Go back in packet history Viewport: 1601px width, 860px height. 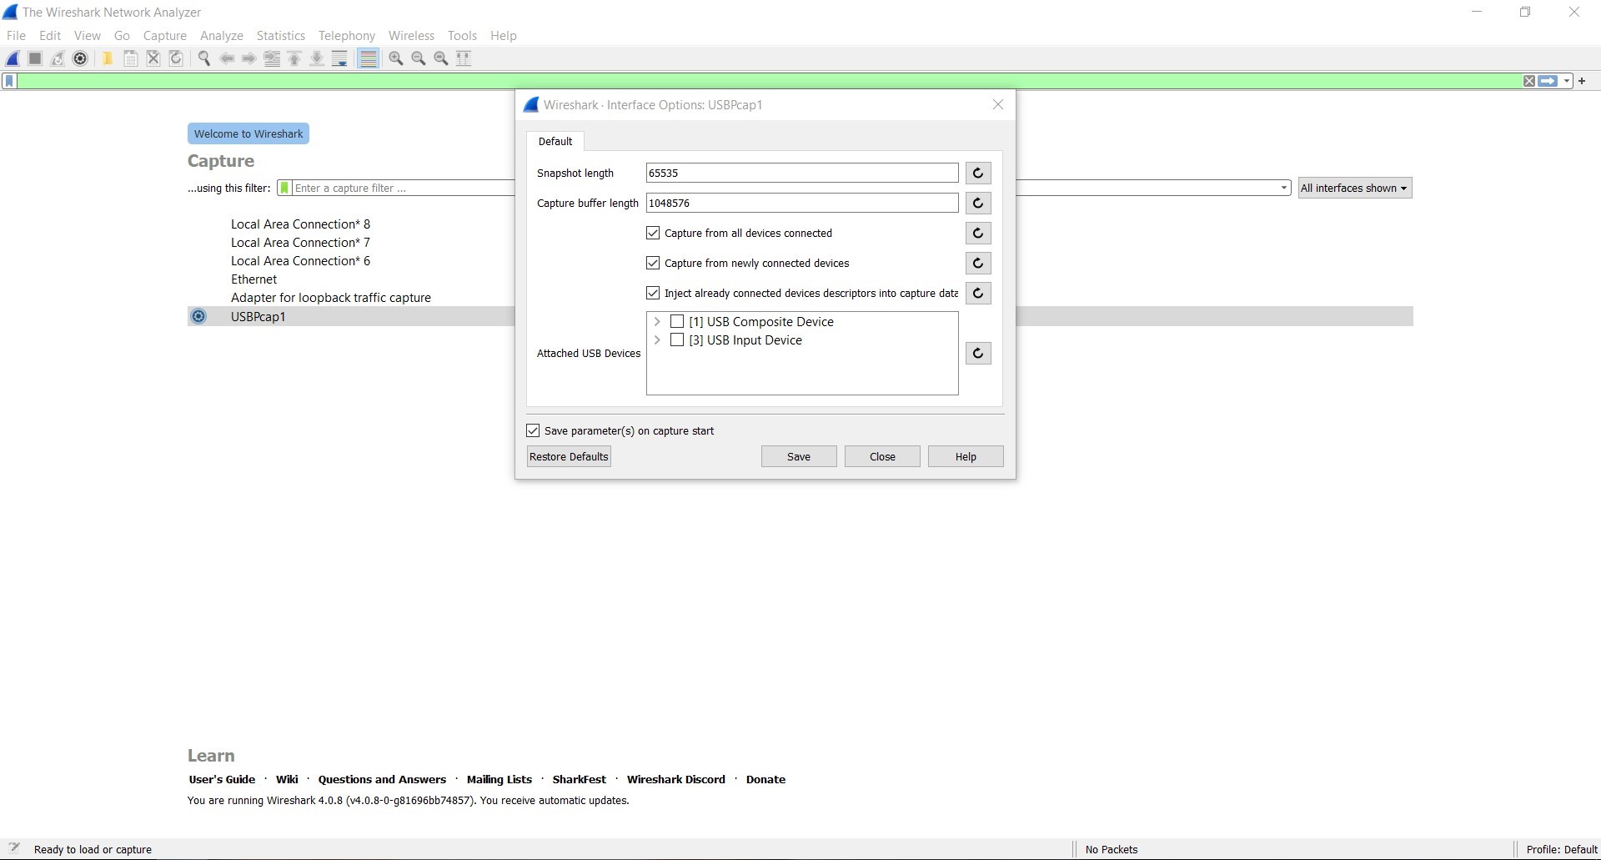click(226, 58)
